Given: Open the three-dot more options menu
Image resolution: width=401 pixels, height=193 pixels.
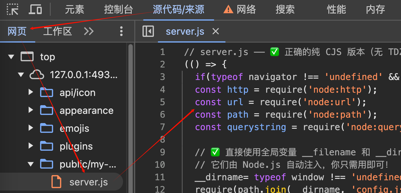Looking at the screenshot, I should [121, 31].
